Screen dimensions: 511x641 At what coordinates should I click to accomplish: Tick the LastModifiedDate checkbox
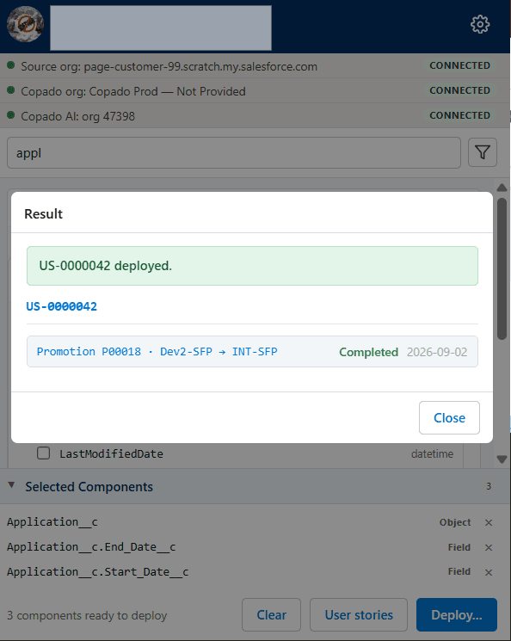43,453
